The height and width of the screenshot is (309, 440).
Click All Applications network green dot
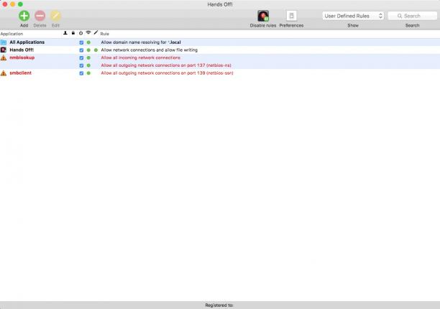point(88,42)
